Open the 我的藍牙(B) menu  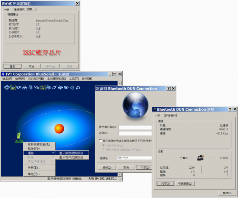pos(36,79)
